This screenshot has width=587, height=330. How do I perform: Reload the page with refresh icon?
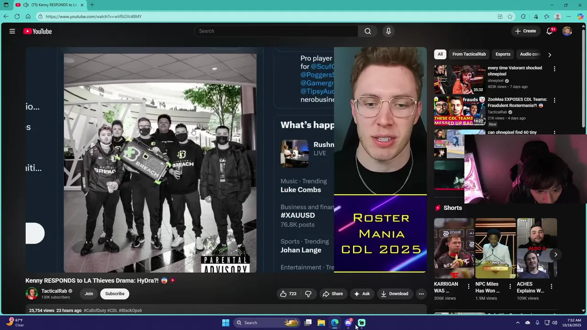click(x=17, y=16)
